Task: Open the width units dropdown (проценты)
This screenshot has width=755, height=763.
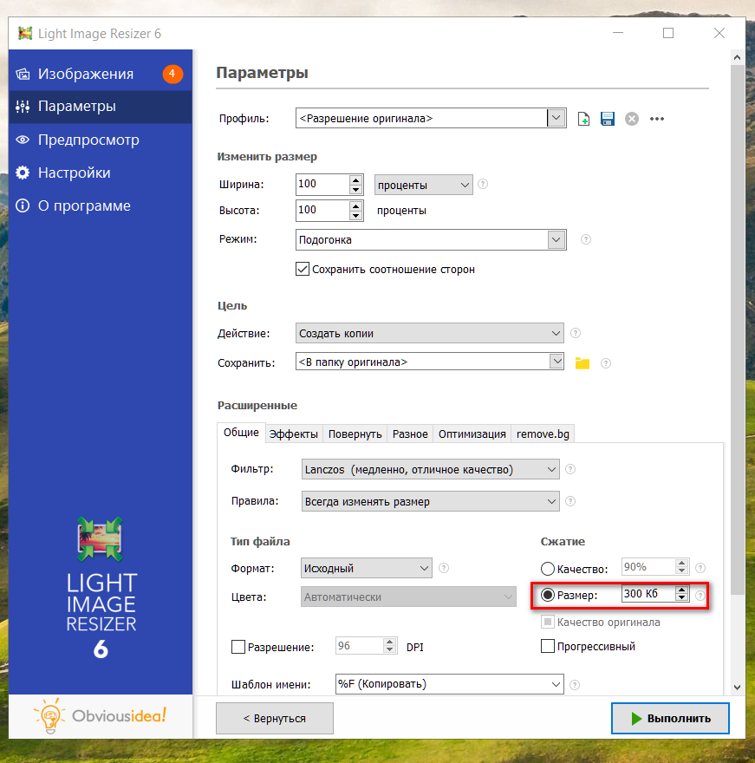Action: [x=423, y=185]
